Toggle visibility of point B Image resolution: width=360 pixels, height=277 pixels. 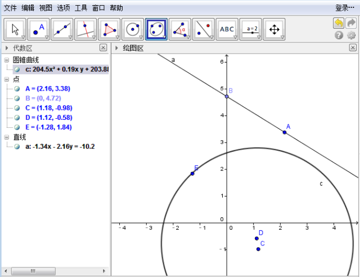(17, 98)
